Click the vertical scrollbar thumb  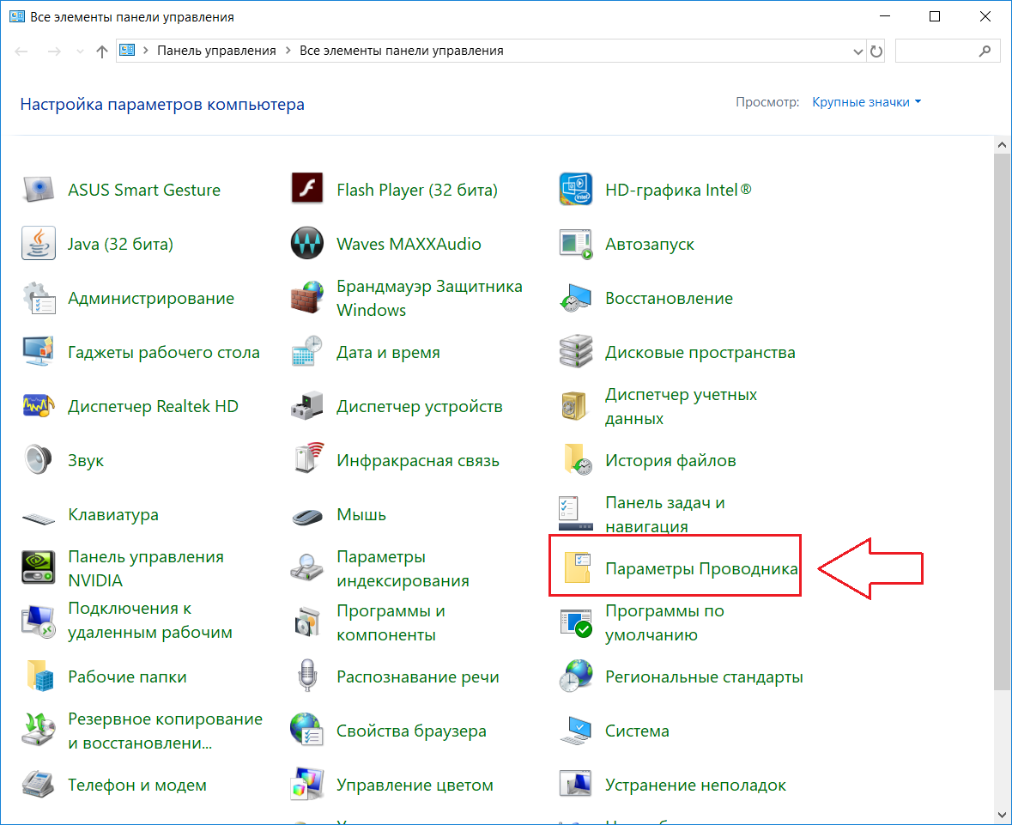(x=1002, y=421)
